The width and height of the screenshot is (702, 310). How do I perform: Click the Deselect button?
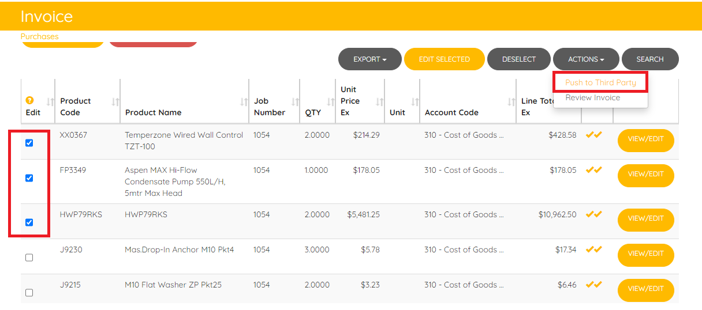point(519,59)
